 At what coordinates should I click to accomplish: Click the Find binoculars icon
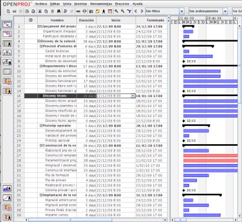tap(59, 11)
